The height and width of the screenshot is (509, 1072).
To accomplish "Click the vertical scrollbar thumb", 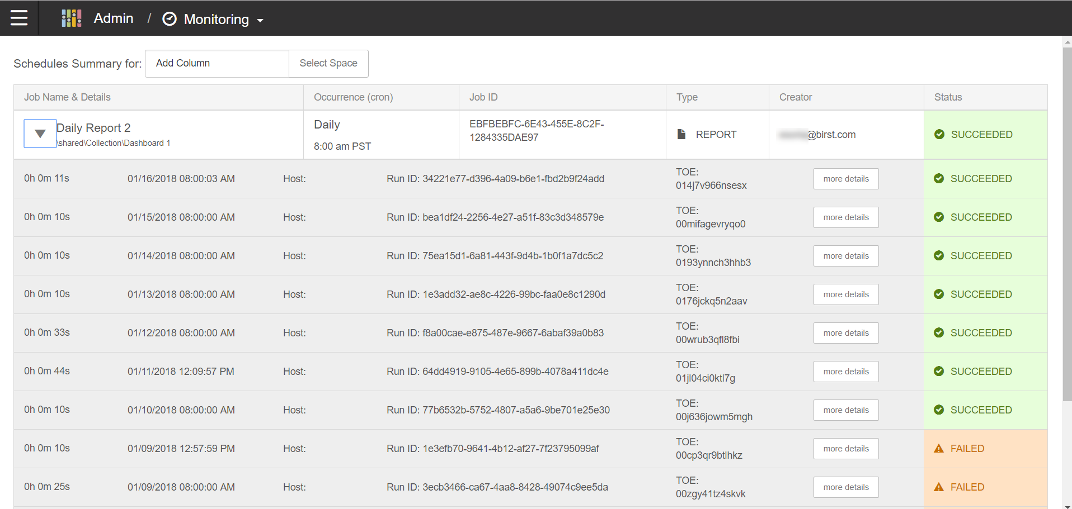I will [1067, 223].
